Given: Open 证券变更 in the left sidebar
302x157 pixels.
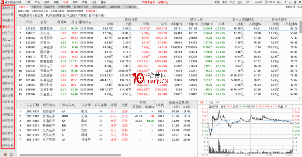Looking at the screenshot, I should point(8,146).
